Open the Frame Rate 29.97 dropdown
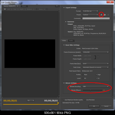 point(96,64)
